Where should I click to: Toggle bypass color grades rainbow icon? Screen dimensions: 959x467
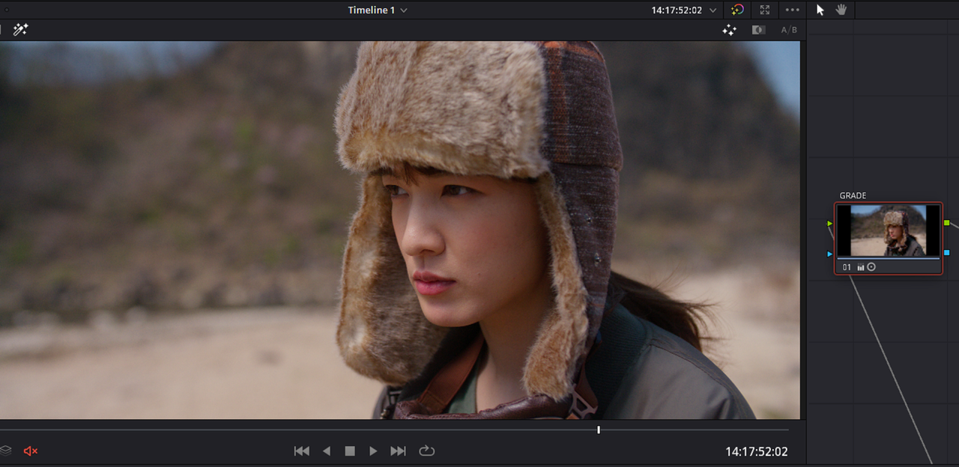tap(738, 10)
